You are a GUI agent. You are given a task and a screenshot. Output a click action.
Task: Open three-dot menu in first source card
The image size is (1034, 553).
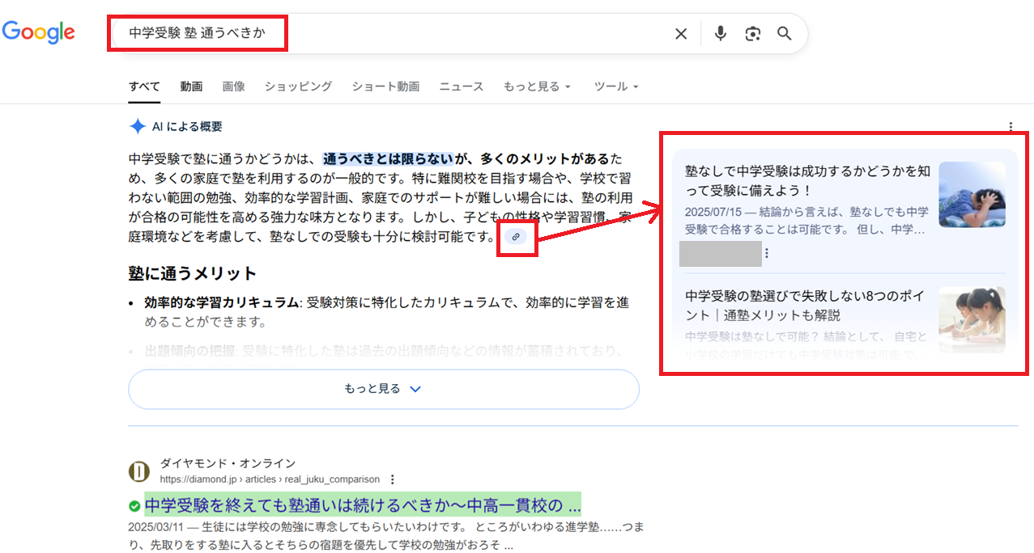(x=767, y=254)
